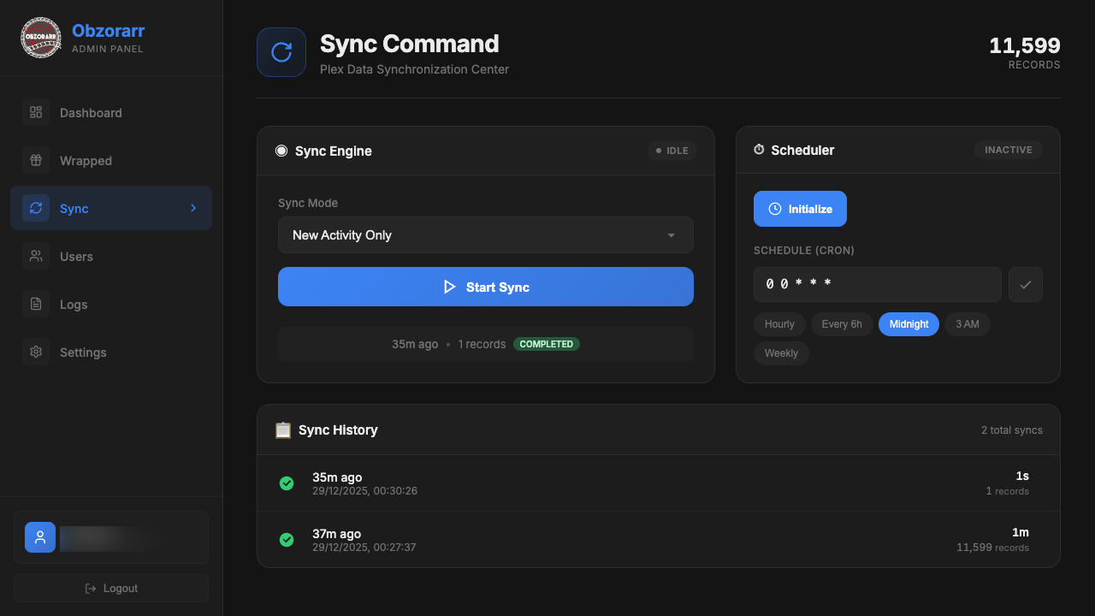Screen dimensions: 1095x616
Task: Click the '11,599 records' history value
Action: (x=992, y=548)
